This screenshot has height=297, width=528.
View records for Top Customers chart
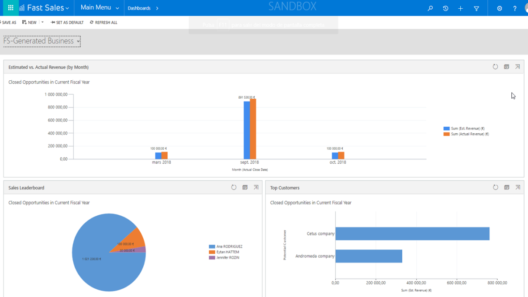point(507,187)
